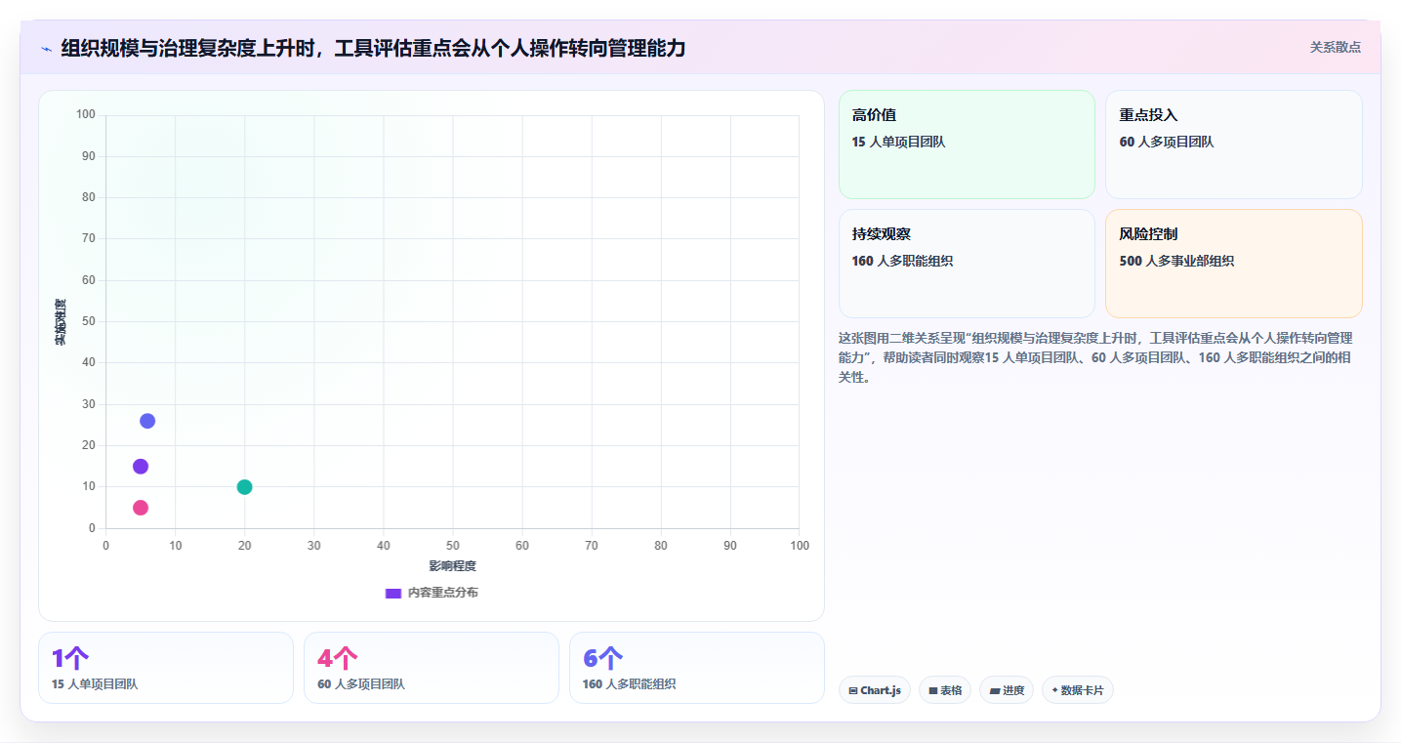Click the 6个 statistic card
Screen dimensions: 1401x743
pyautogui.click(x=697, y=668)
